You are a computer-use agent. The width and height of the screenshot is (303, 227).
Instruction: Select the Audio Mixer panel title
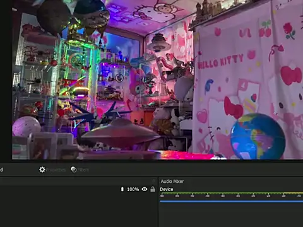click(x=172, y=181)
